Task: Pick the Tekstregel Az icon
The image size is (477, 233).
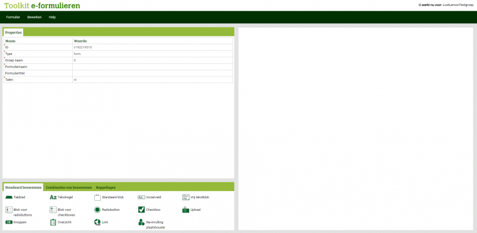Action: (x=53, y=197)
